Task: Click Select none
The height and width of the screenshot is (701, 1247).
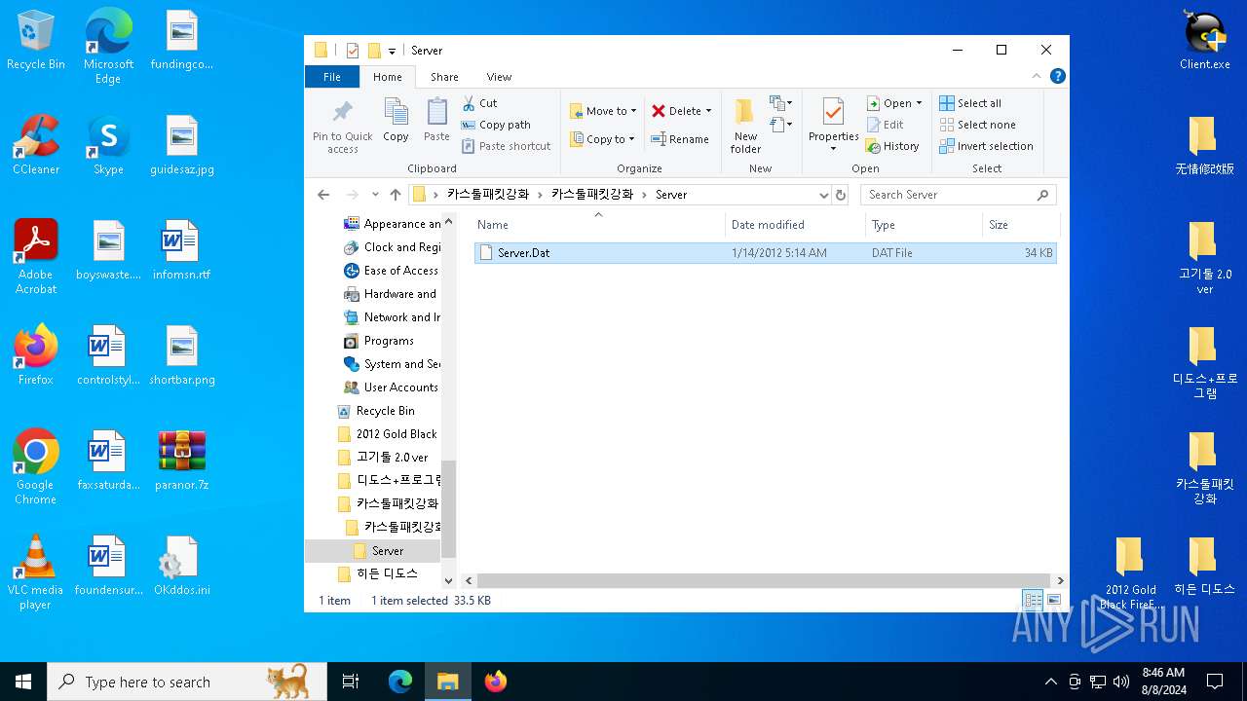Action: [977, 125]
